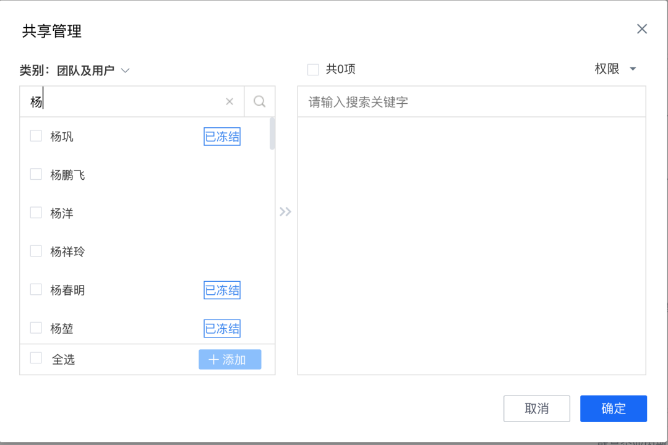668x445 pixels.
Task: Clear the search text with the X icon
Action: click(229, 101)
